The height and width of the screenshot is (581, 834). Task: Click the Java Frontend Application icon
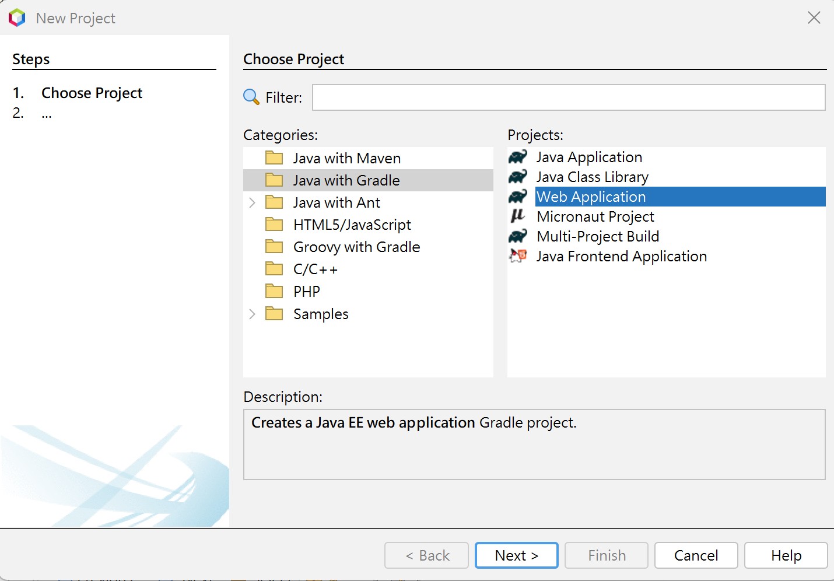pos(518,256)
